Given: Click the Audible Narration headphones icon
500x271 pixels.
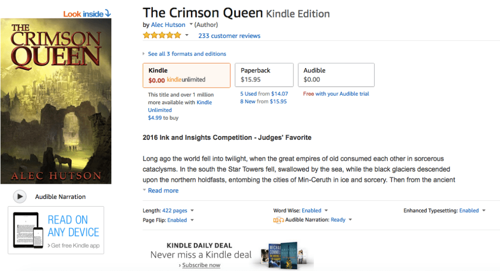Looking at the screenshot, I should tap(278, 220).
